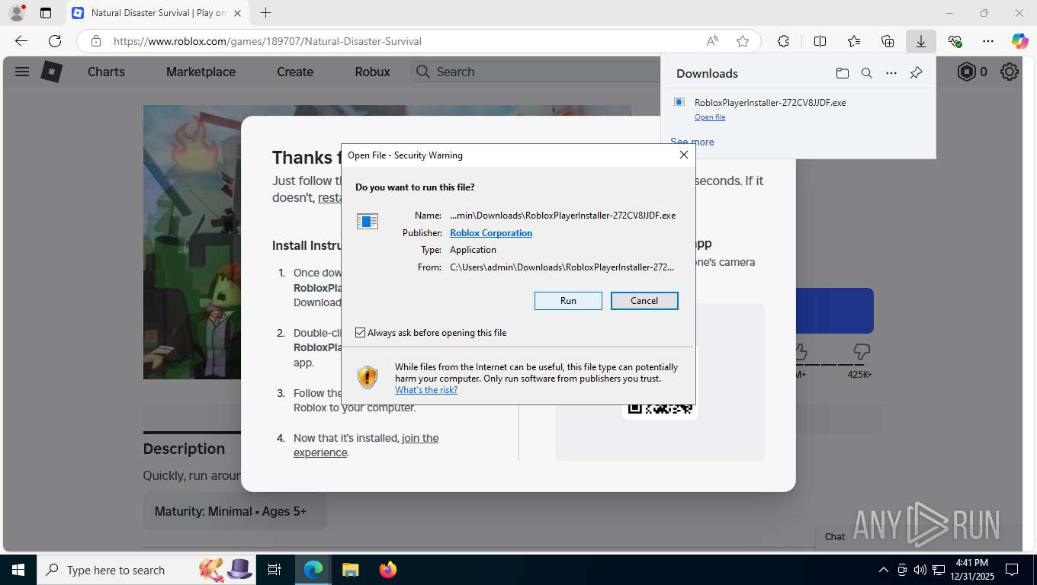Pin the Downloads panel
1037x585 pixels.
pyautogui.click(x=916, y=73)
